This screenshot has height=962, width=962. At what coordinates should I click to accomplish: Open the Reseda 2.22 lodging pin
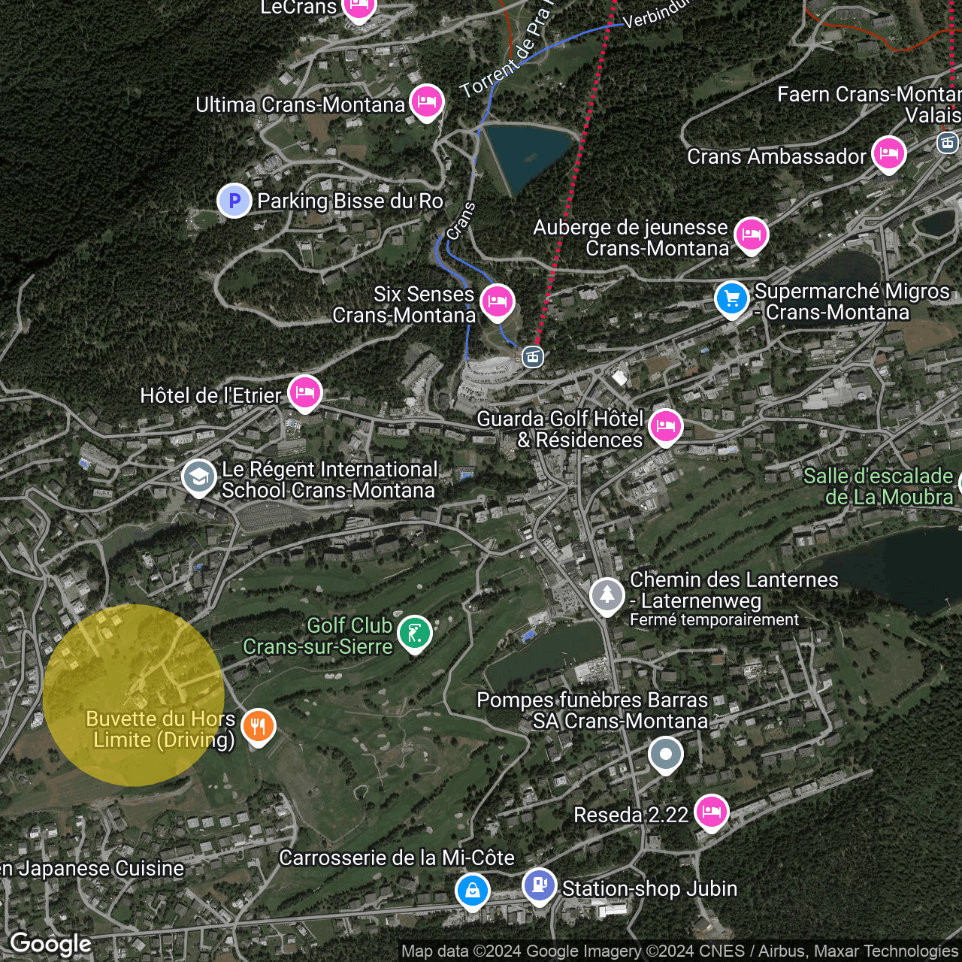click(711, 812)
